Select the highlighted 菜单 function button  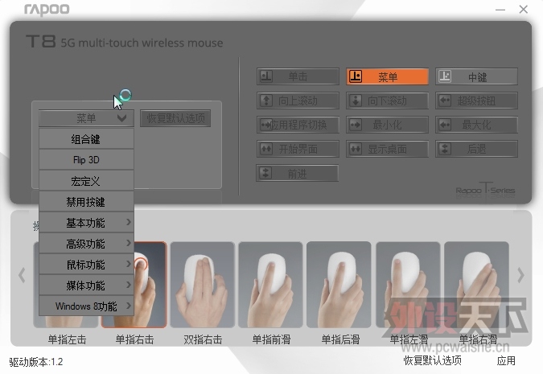point(387,76)
